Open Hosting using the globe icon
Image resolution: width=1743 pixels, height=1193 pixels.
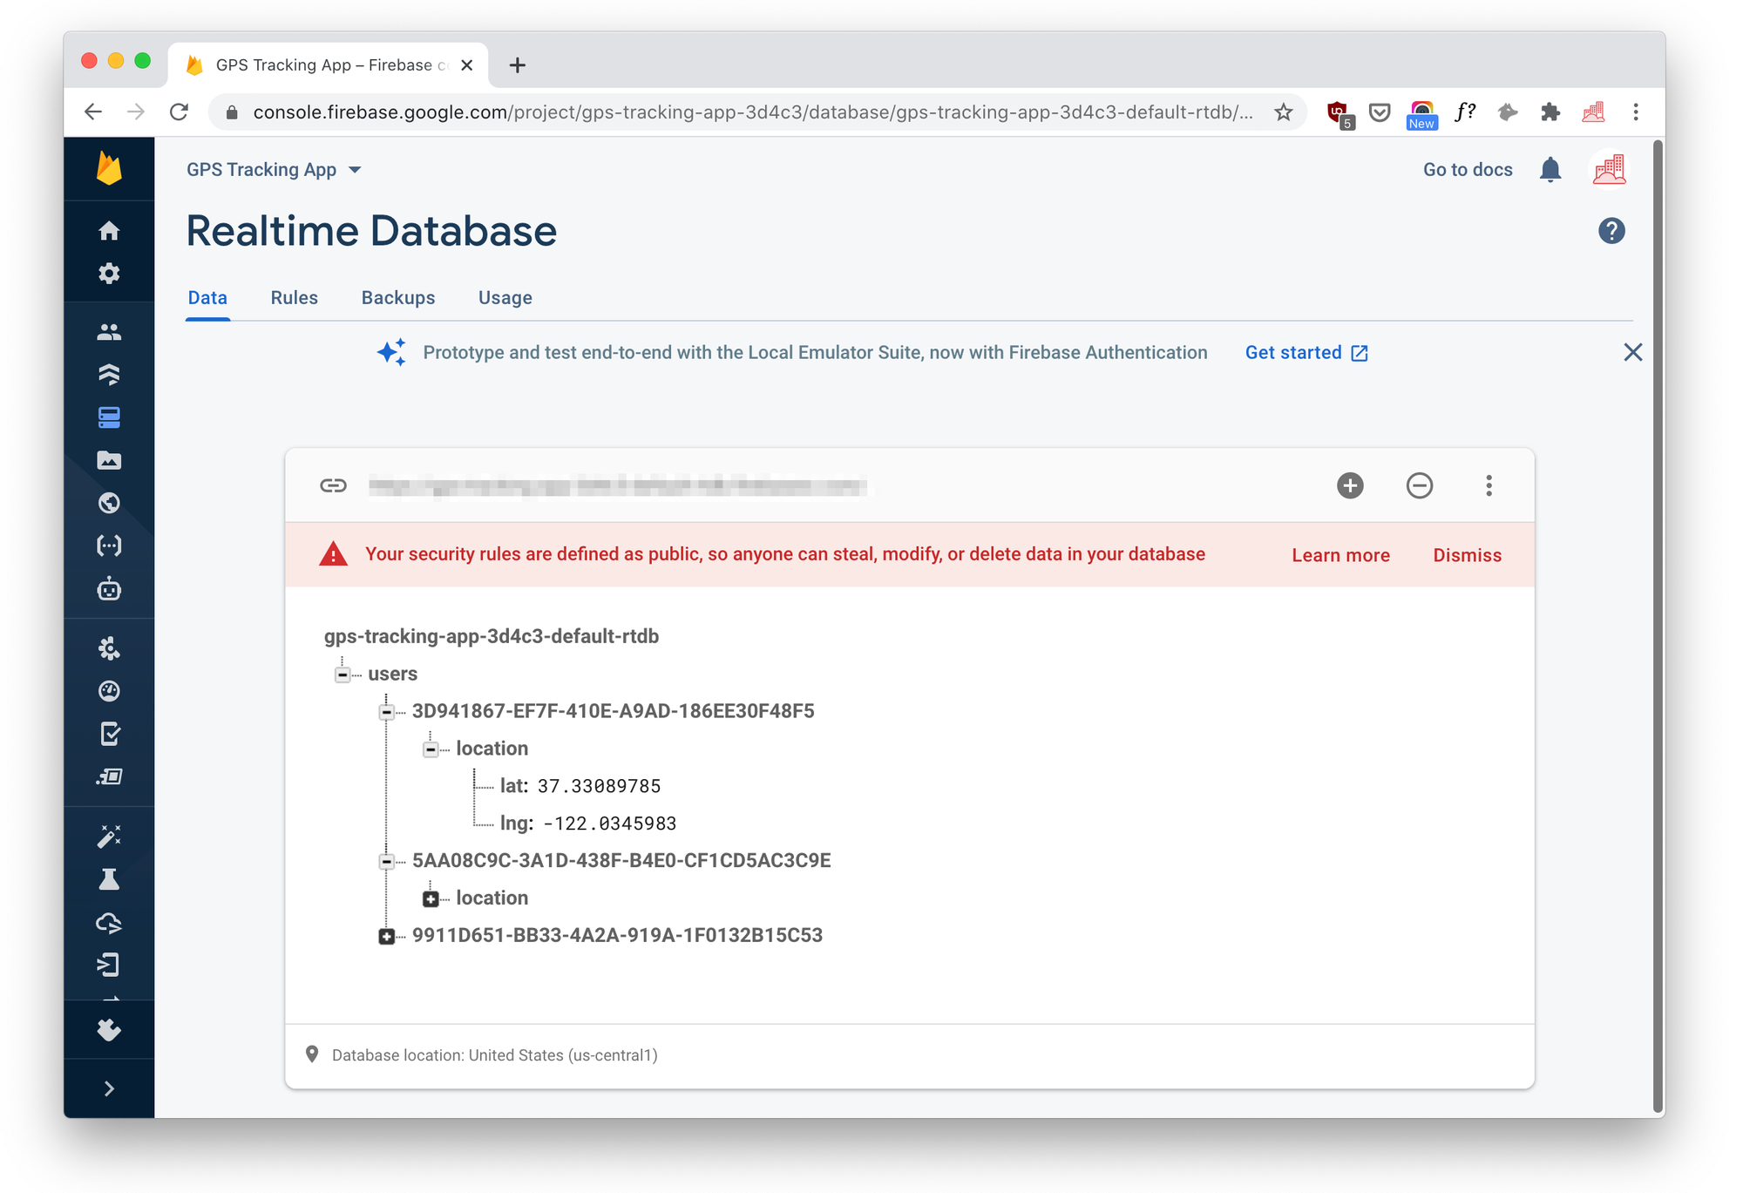109,504
